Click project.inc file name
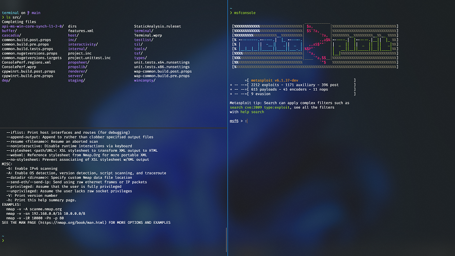The width and height of the screenshot is (455, 256). [x=80, y=54]
